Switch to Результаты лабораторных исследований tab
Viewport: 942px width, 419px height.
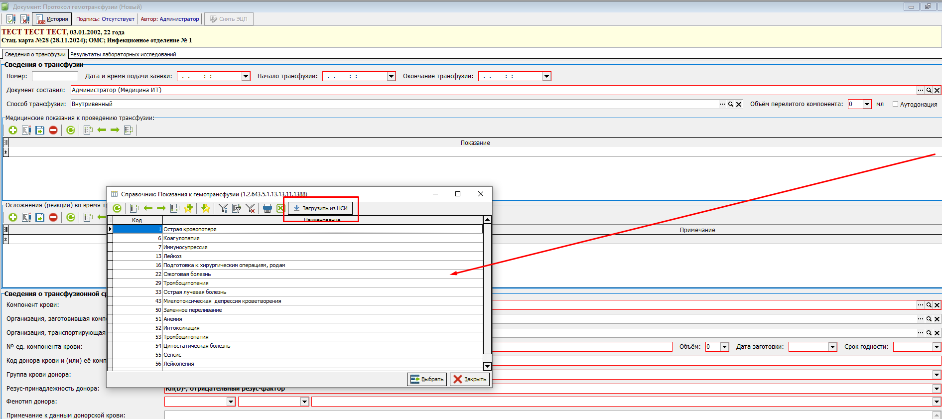coord(123,54)
